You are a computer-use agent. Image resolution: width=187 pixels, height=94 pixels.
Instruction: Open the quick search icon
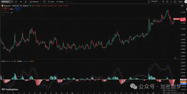point(163,2)
